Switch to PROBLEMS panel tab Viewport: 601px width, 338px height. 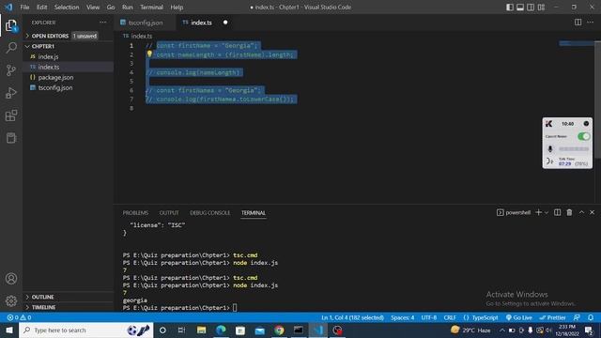[x=135, y=213]
